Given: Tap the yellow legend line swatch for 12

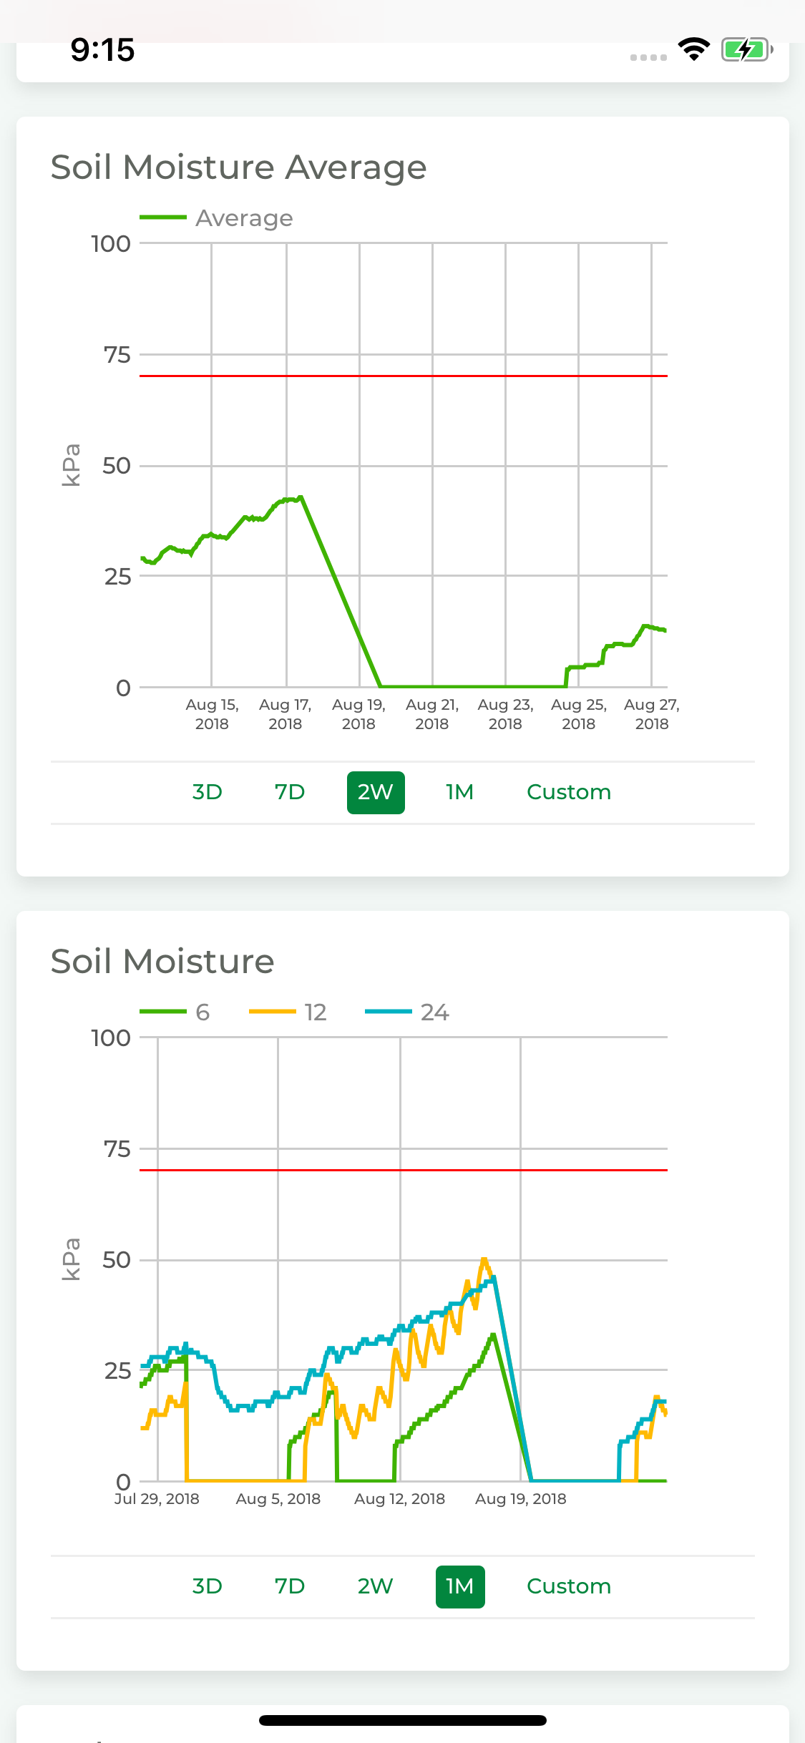Looking at the screenshot, I should (272, 1012).
